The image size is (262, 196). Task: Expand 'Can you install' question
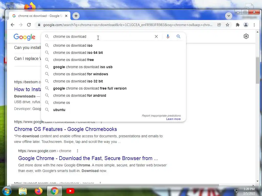tap(27, 48)
